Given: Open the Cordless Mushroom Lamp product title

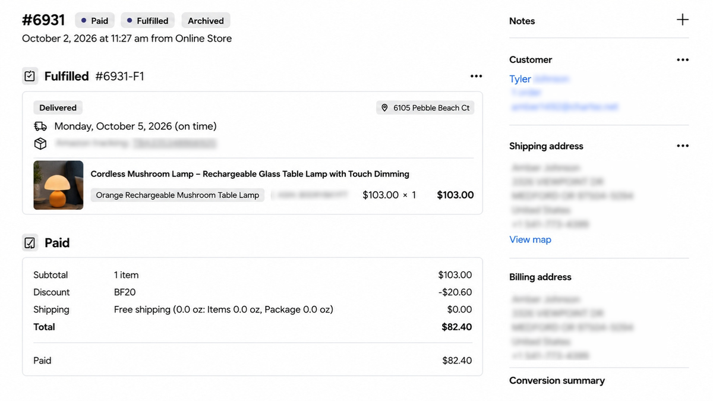Looking at the screenshot, I should click(x=250, y=174).
